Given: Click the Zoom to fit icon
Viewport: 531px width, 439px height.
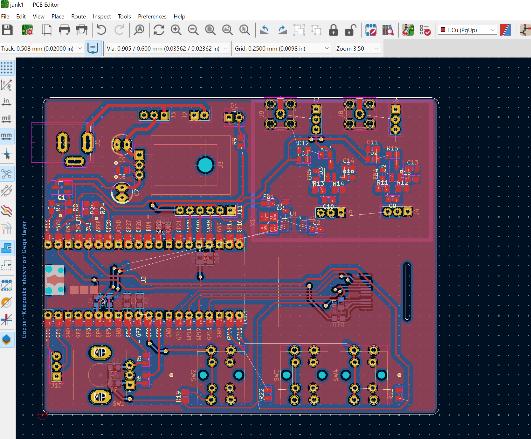Looking at the screenshot, I should (210, 30).
